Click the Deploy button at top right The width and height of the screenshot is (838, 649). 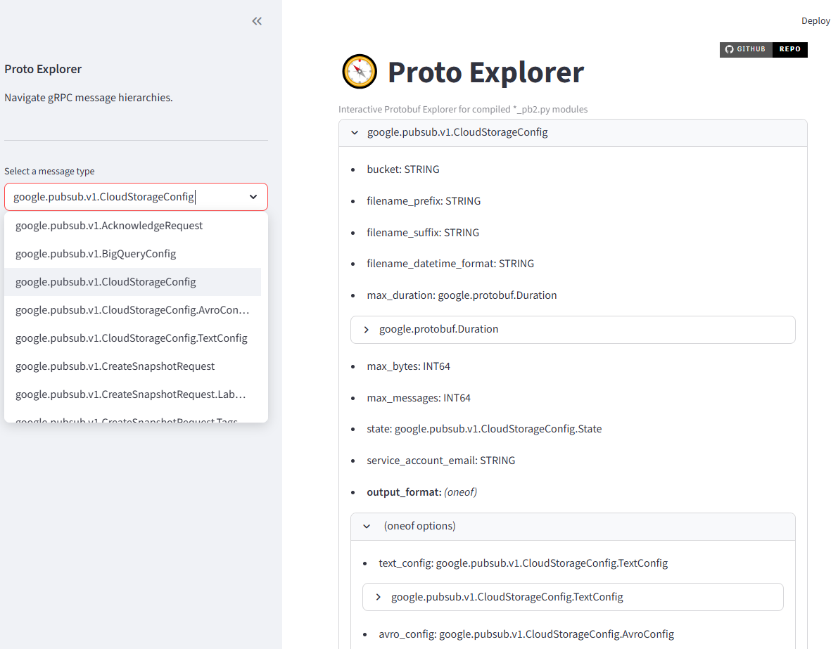tap(815, 20)
